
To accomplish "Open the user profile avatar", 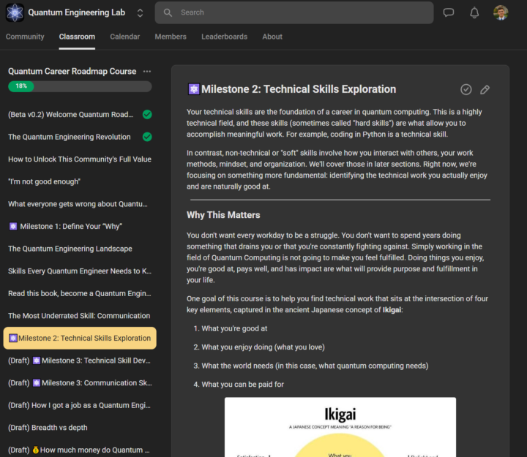I will [501, 12].
